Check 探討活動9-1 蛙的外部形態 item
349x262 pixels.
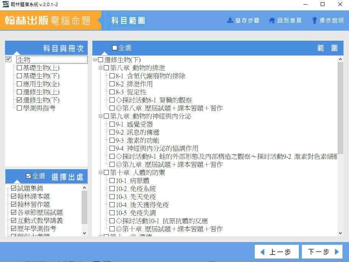pos(112,157)
